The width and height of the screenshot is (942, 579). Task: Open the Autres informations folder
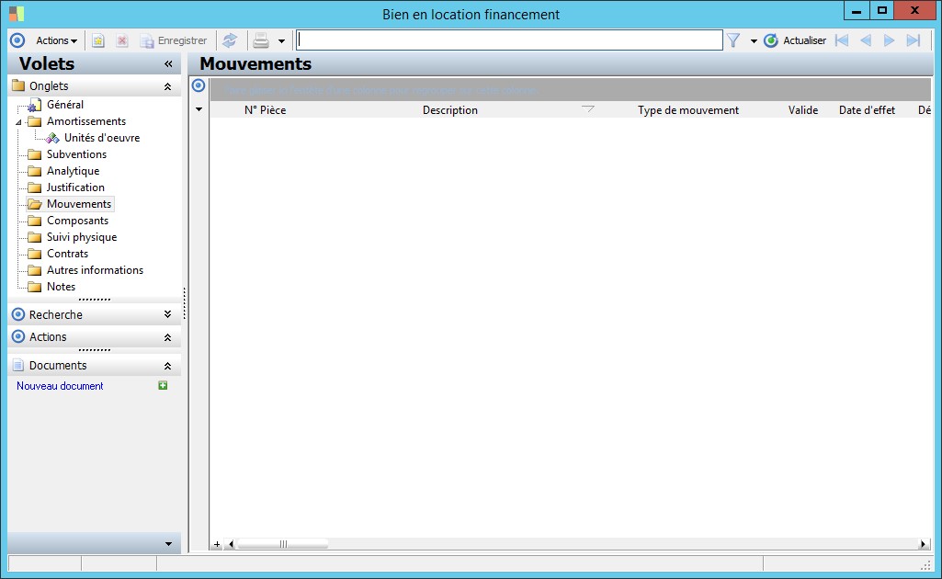point(95,270)
